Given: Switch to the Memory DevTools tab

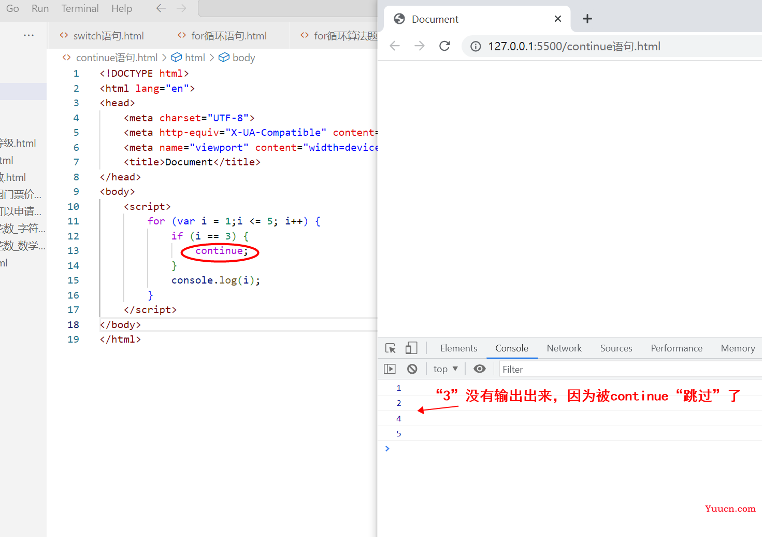Looking at the screenshot, I should coord(738,348).
